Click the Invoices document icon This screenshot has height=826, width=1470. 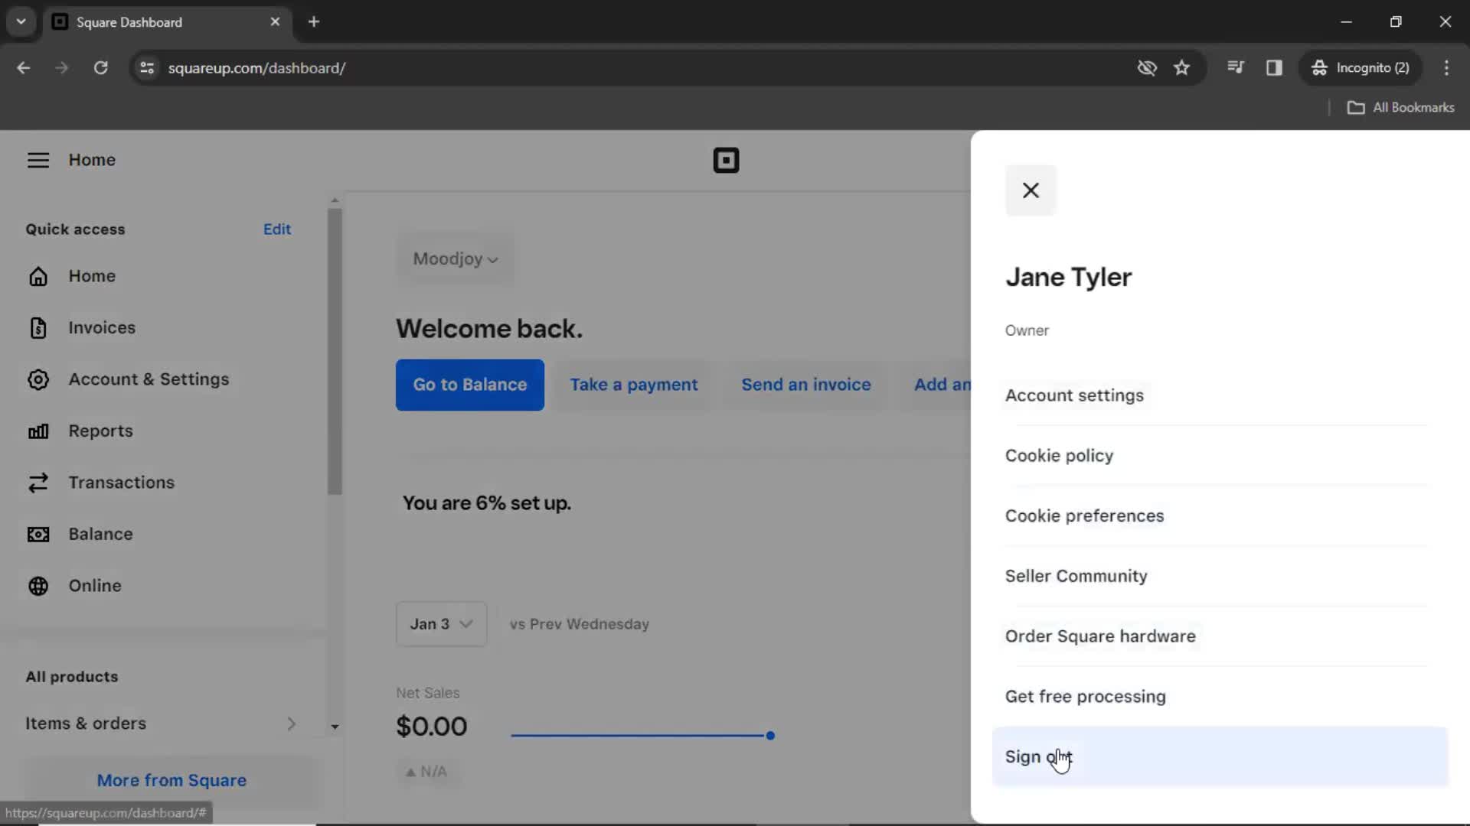[38, 328]
